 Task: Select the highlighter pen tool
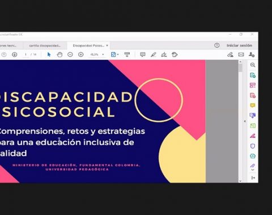coord(153,55)
